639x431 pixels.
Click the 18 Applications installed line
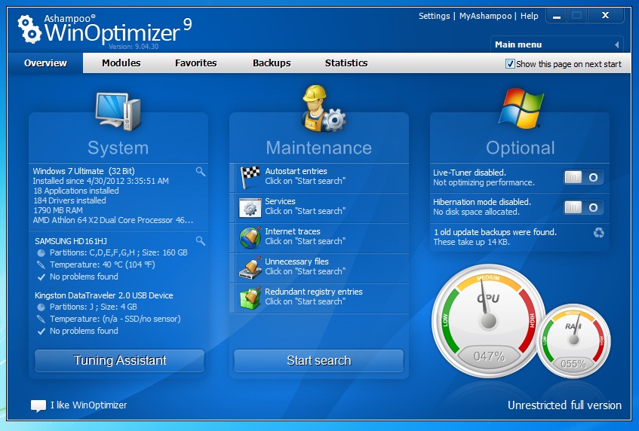coord(75,191)
